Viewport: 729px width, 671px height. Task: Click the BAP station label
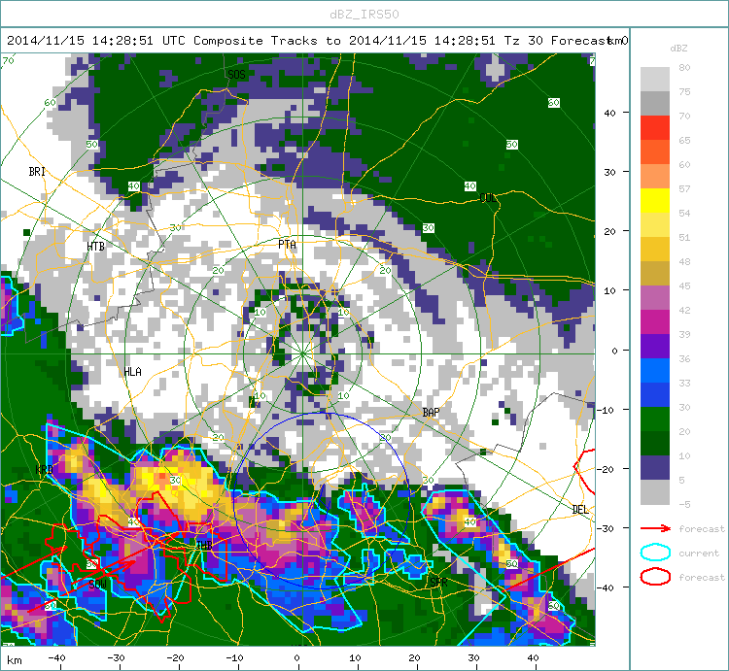tap(431, 413)
